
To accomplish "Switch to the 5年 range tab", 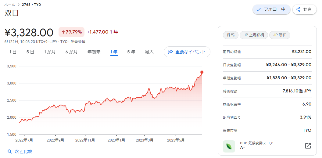I will tap(131, 52).
